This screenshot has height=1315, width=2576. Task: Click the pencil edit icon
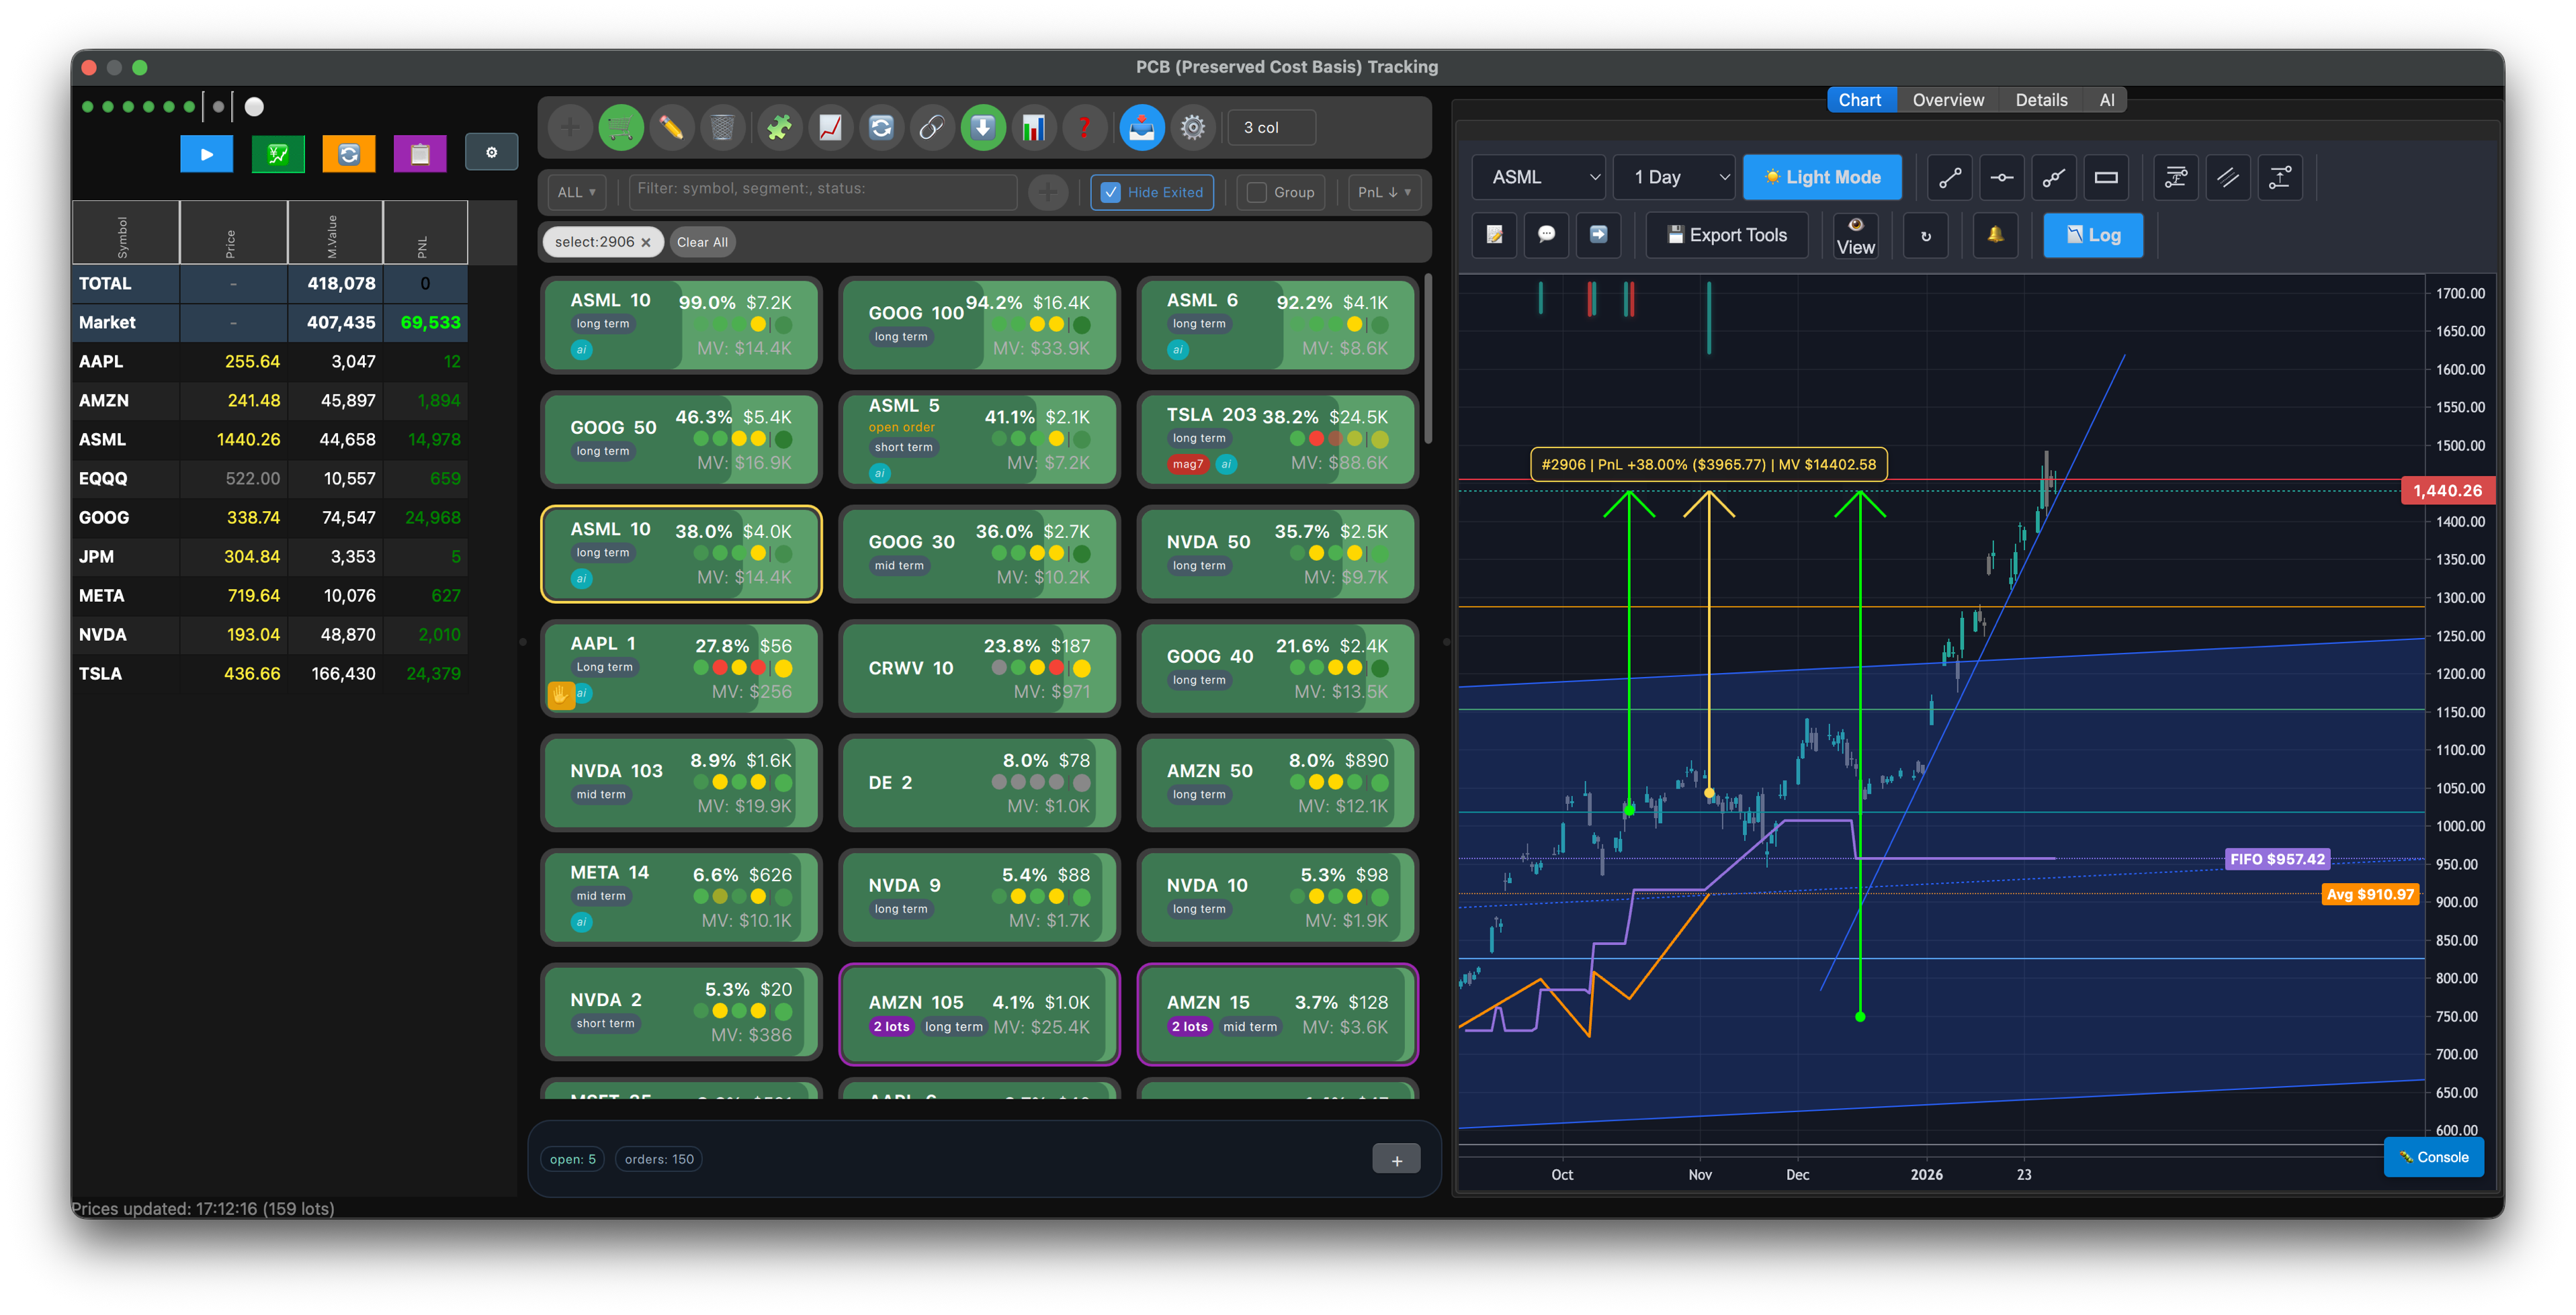click(671, 128)
